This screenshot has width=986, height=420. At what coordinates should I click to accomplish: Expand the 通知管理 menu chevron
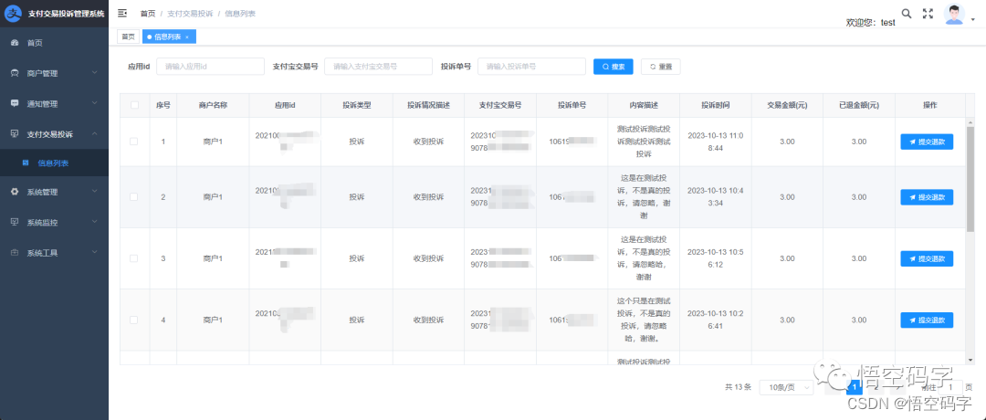click(x=94, y=103)
